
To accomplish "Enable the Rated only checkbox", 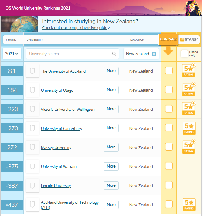I will pyautogui.click(x=184, y=54).
